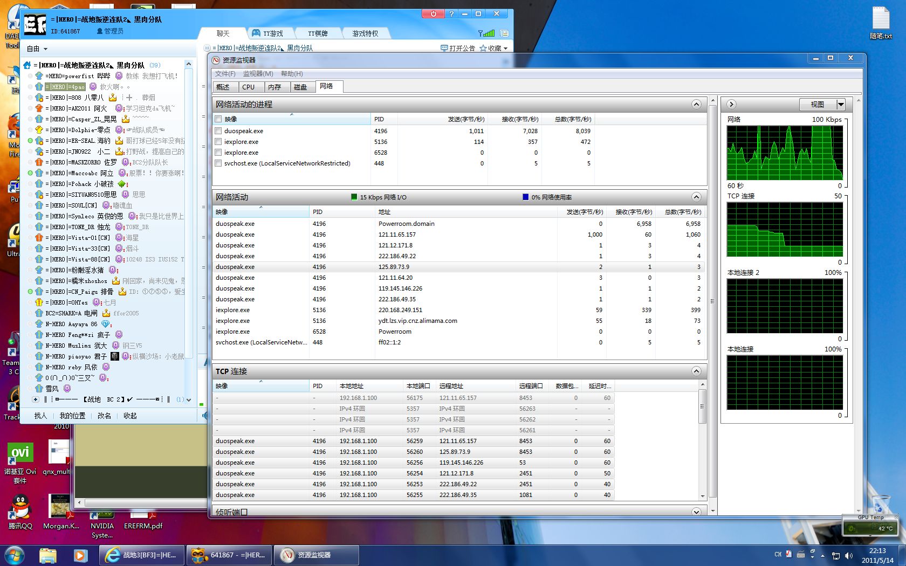906x566 pixels.
Task: Sort the upper process table by the PID column header
Action: pyautogui.click(x=383, y=119)
